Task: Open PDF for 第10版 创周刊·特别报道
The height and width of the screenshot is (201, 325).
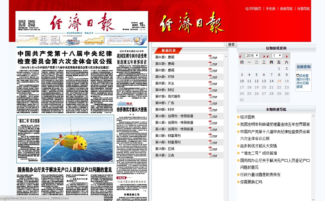Action: pos(213,116)
